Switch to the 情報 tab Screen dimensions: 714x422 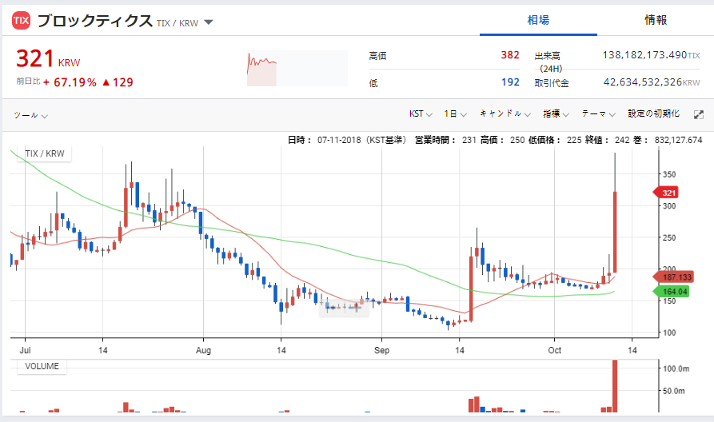(656, 20)
